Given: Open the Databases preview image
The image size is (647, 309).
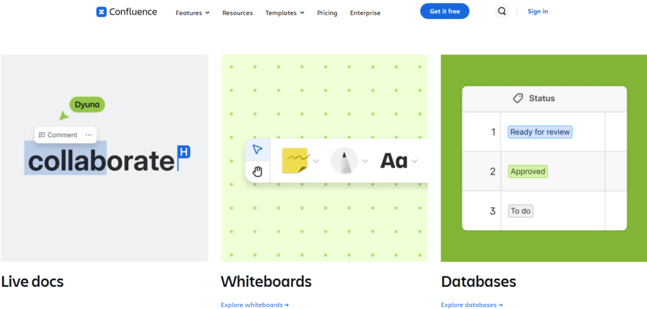Looking at the screenshot, I should point(544,158).
